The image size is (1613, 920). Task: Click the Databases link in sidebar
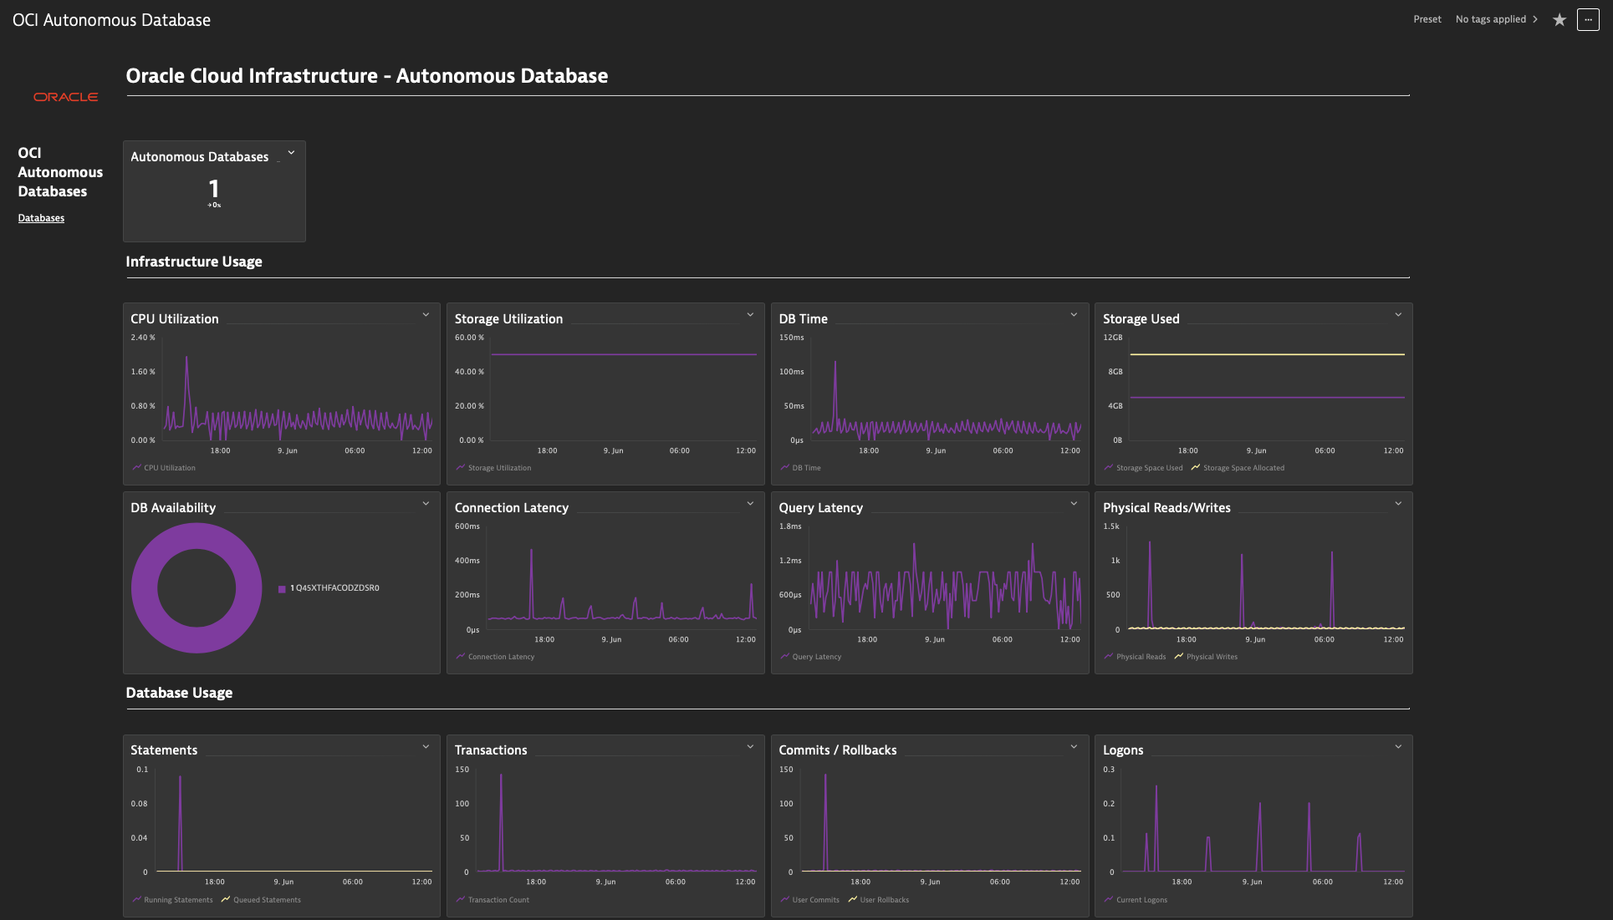(x=41, y=218)
